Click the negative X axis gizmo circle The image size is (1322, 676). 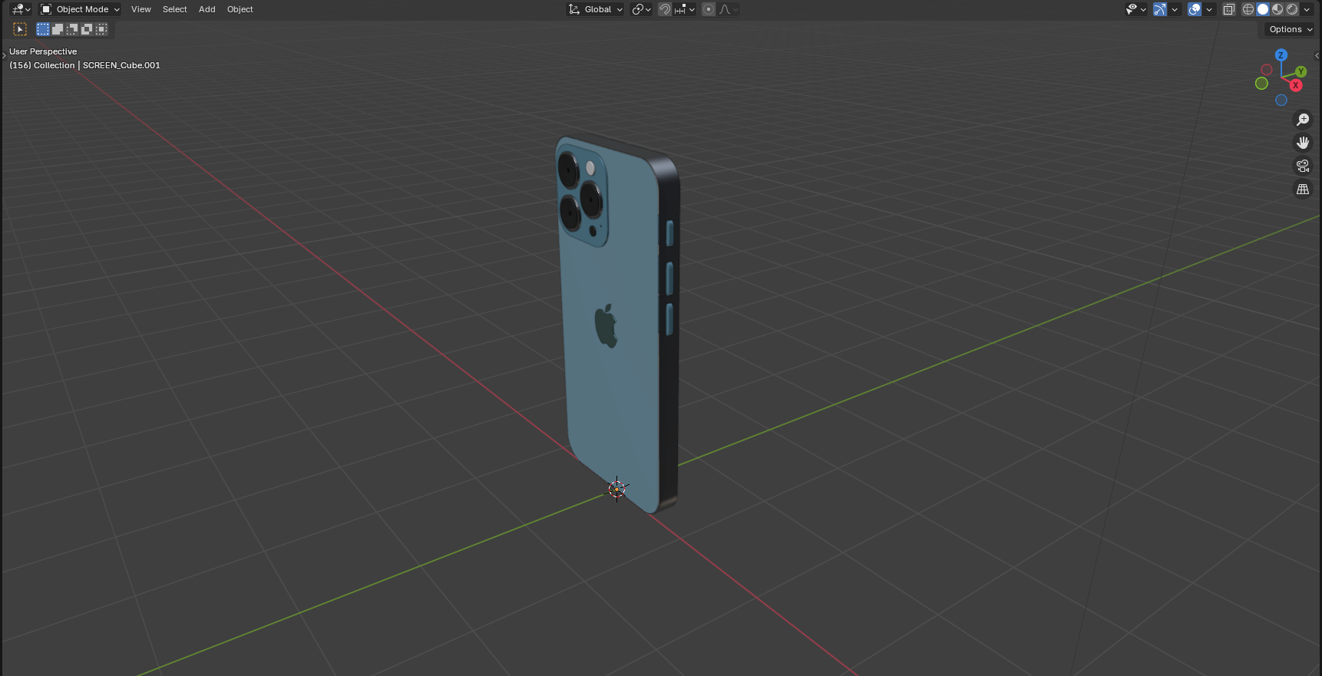pyautogui.click(x=1267, y=70)
